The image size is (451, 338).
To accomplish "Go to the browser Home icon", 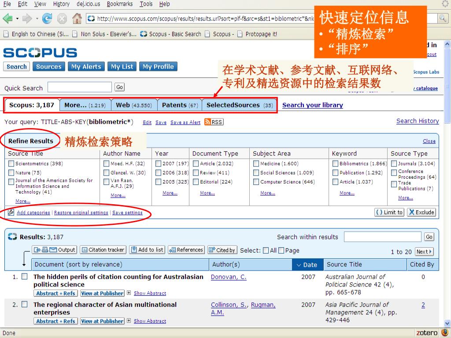I will tap(77, 18).
